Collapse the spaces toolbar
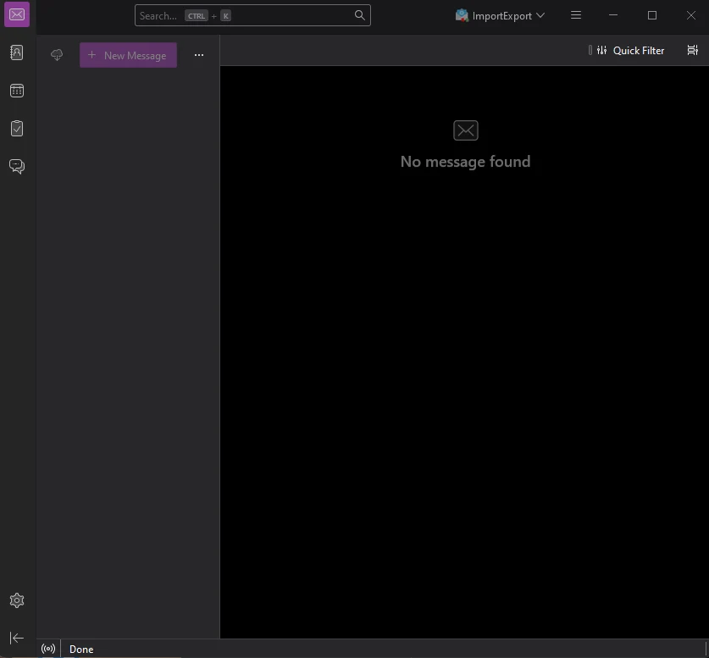 [x=17, y=638]
